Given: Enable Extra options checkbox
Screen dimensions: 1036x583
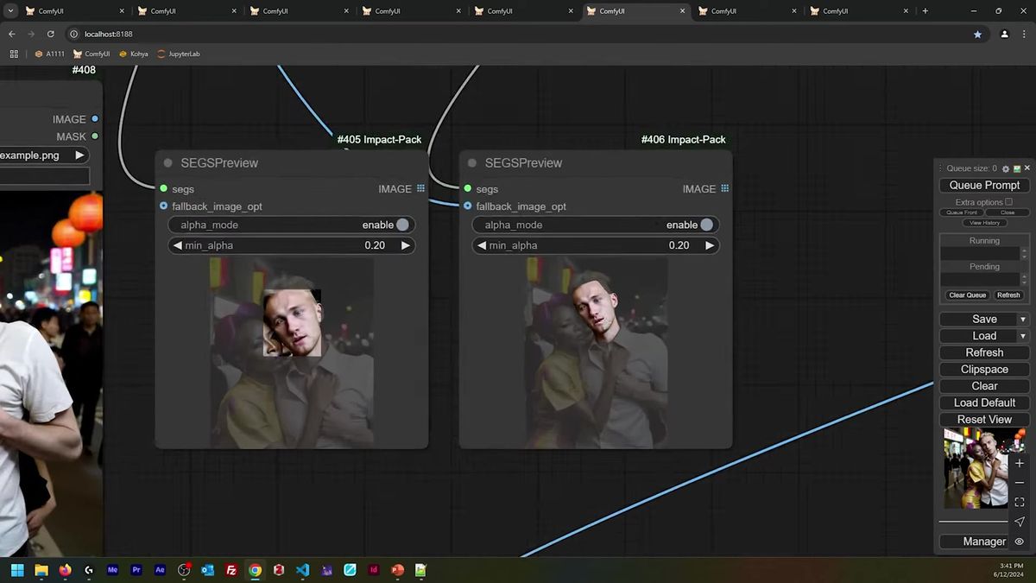Looking at the screenshot, I should click(1008, 202).
